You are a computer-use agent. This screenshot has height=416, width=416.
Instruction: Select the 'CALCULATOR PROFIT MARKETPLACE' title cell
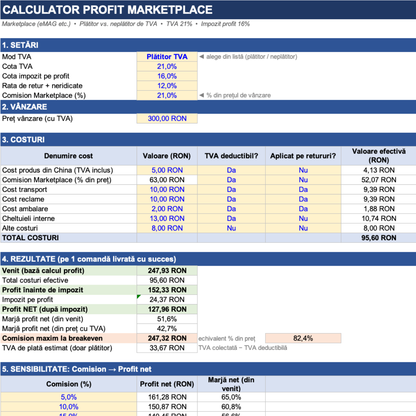tap(208, 10)
